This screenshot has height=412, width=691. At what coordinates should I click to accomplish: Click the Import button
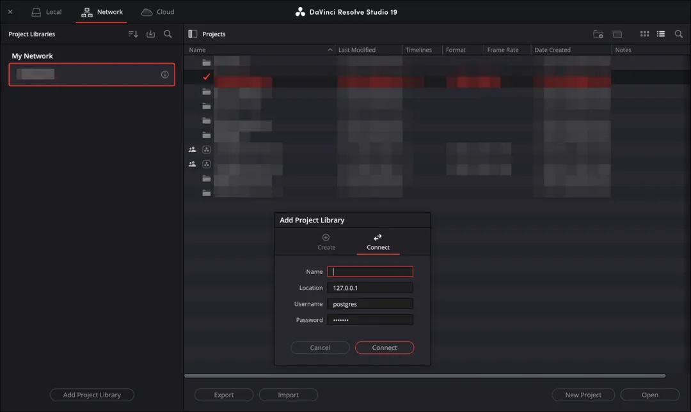coord(288,395)
